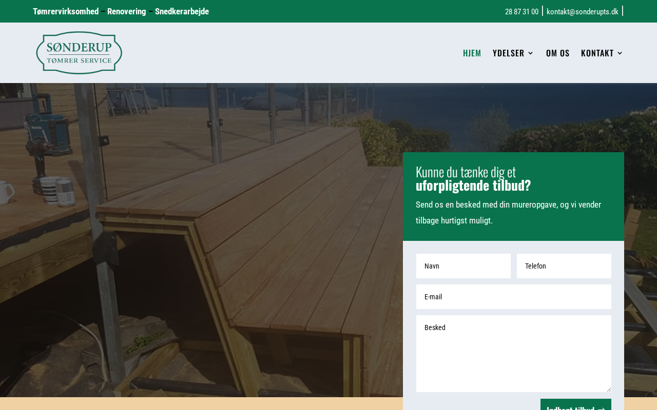
Task: Open the Kontakt menu item
Action: coord(597,53)
